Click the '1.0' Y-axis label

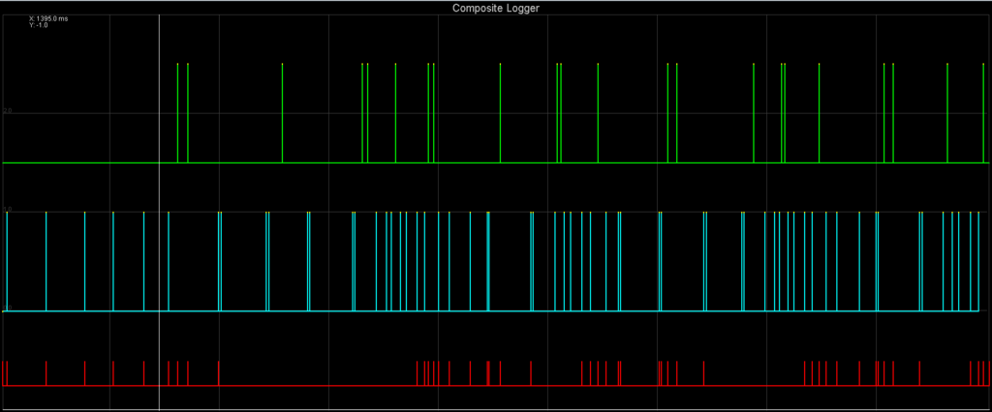[x=8, y=210]
